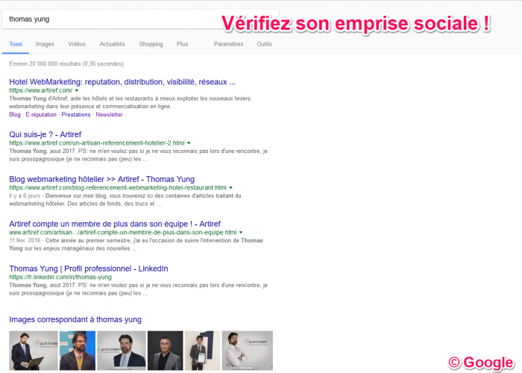Click the '11 févr. 2016' snippet date
The height and width of the screenshot is (373, 522).
25,240
